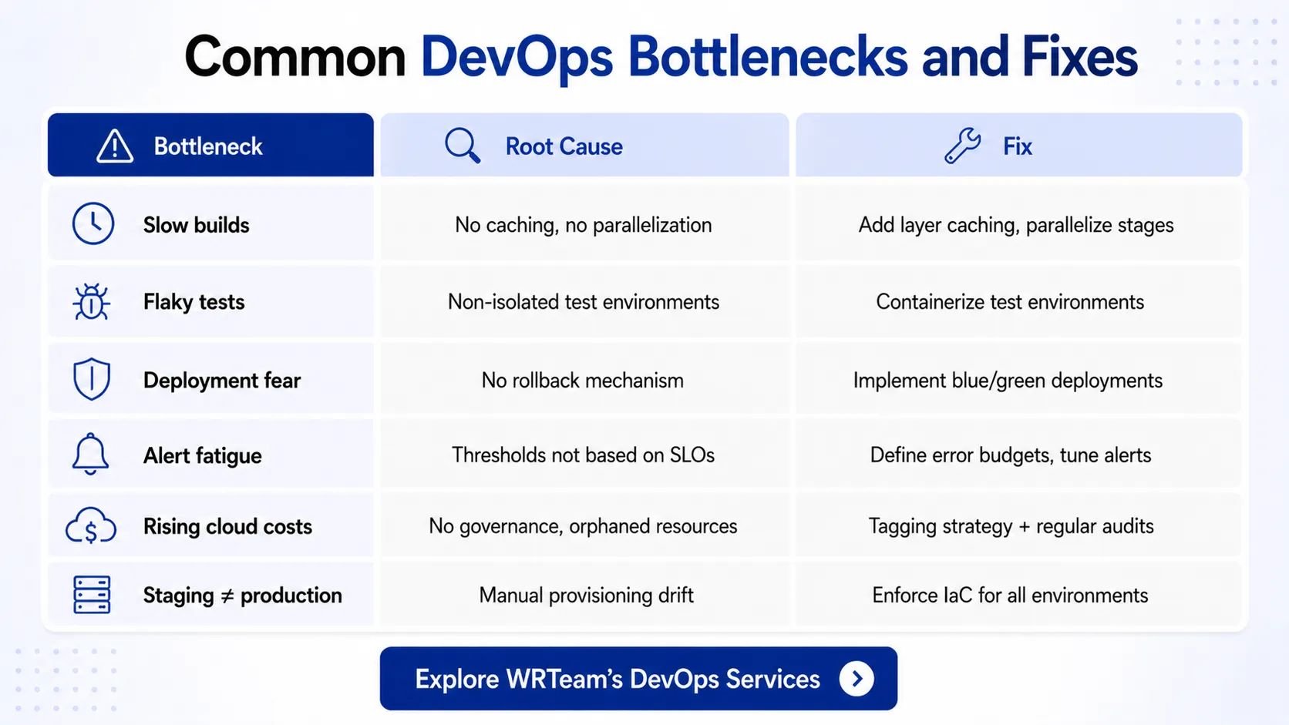Click the magnifying glass icon beside Root Cause

click(x=463, y=146)
